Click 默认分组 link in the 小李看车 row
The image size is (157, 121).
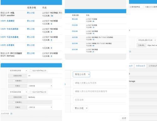point(31,45)
